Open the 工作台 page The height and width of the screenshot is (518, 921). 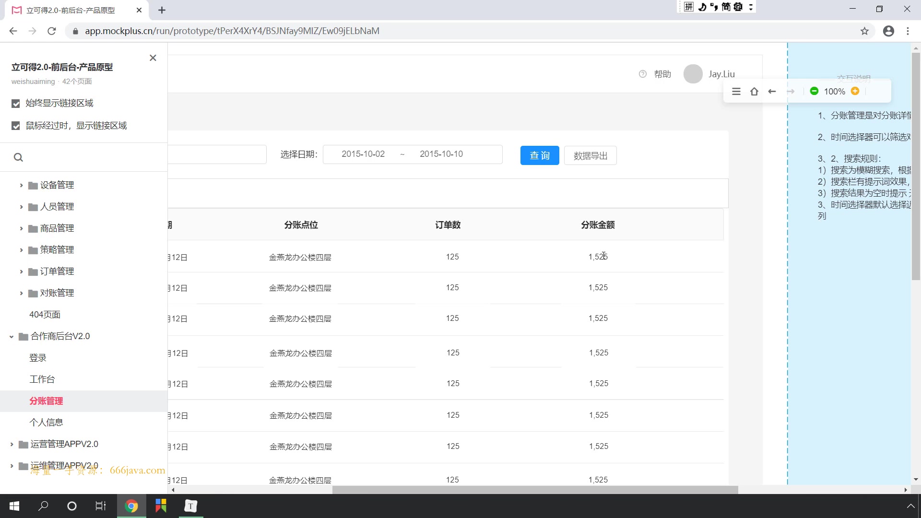(42, 379)
